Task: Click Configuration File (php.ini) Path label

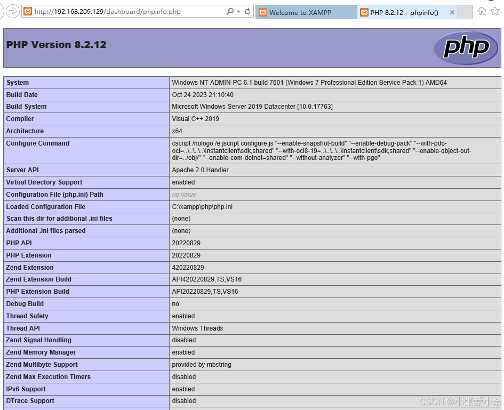Action: pos(54,194)
